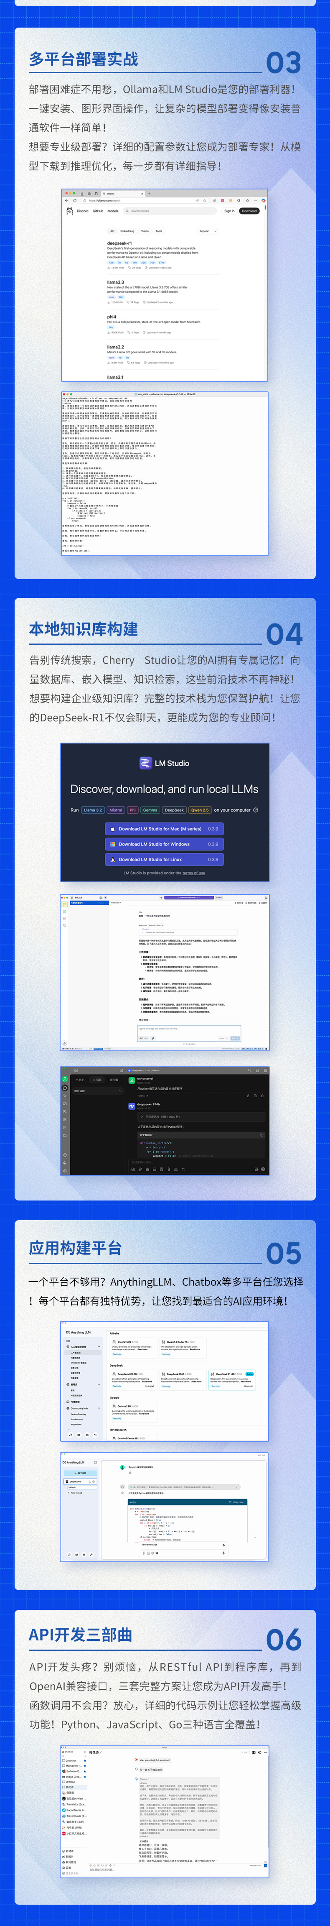330x1926 pixels.
Task: Open Import Item in AnythingLLM sidebar
Action: 76,1424
